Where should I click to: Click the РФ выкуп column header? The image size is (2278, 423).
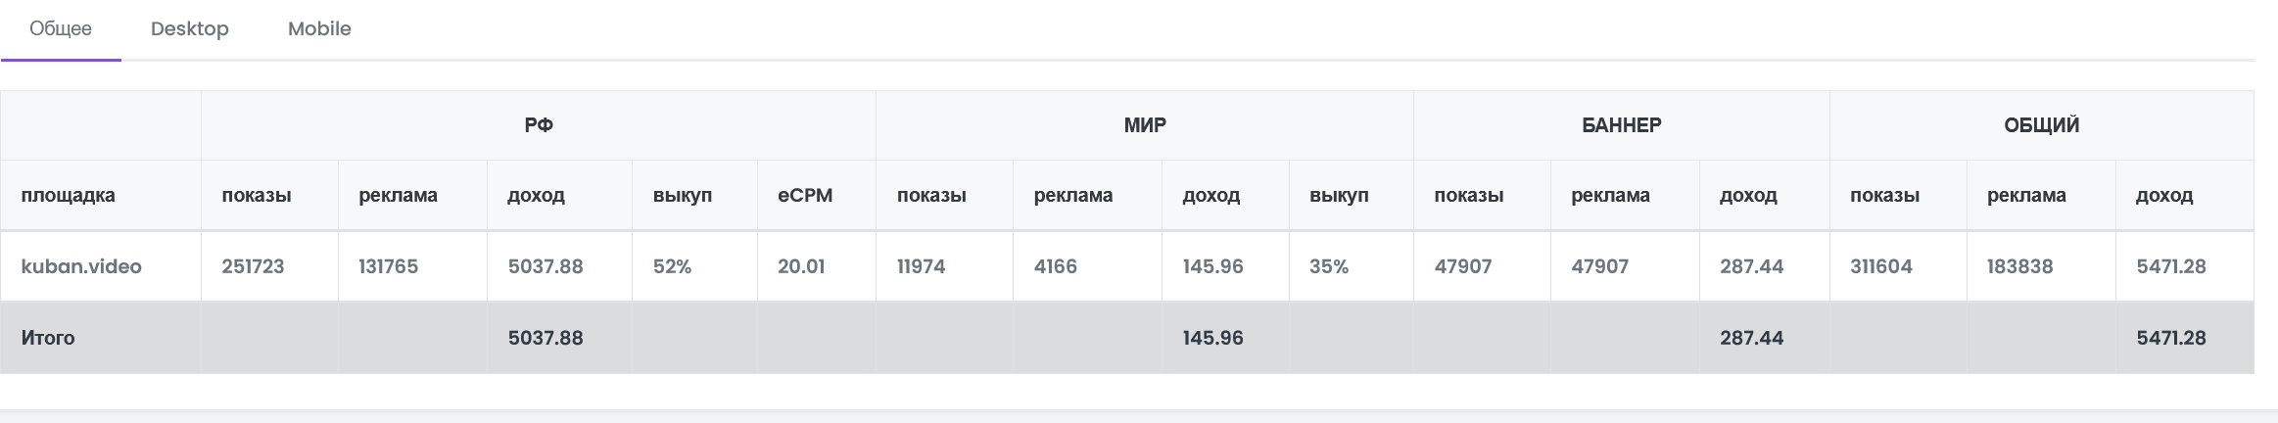pos(683,196)
